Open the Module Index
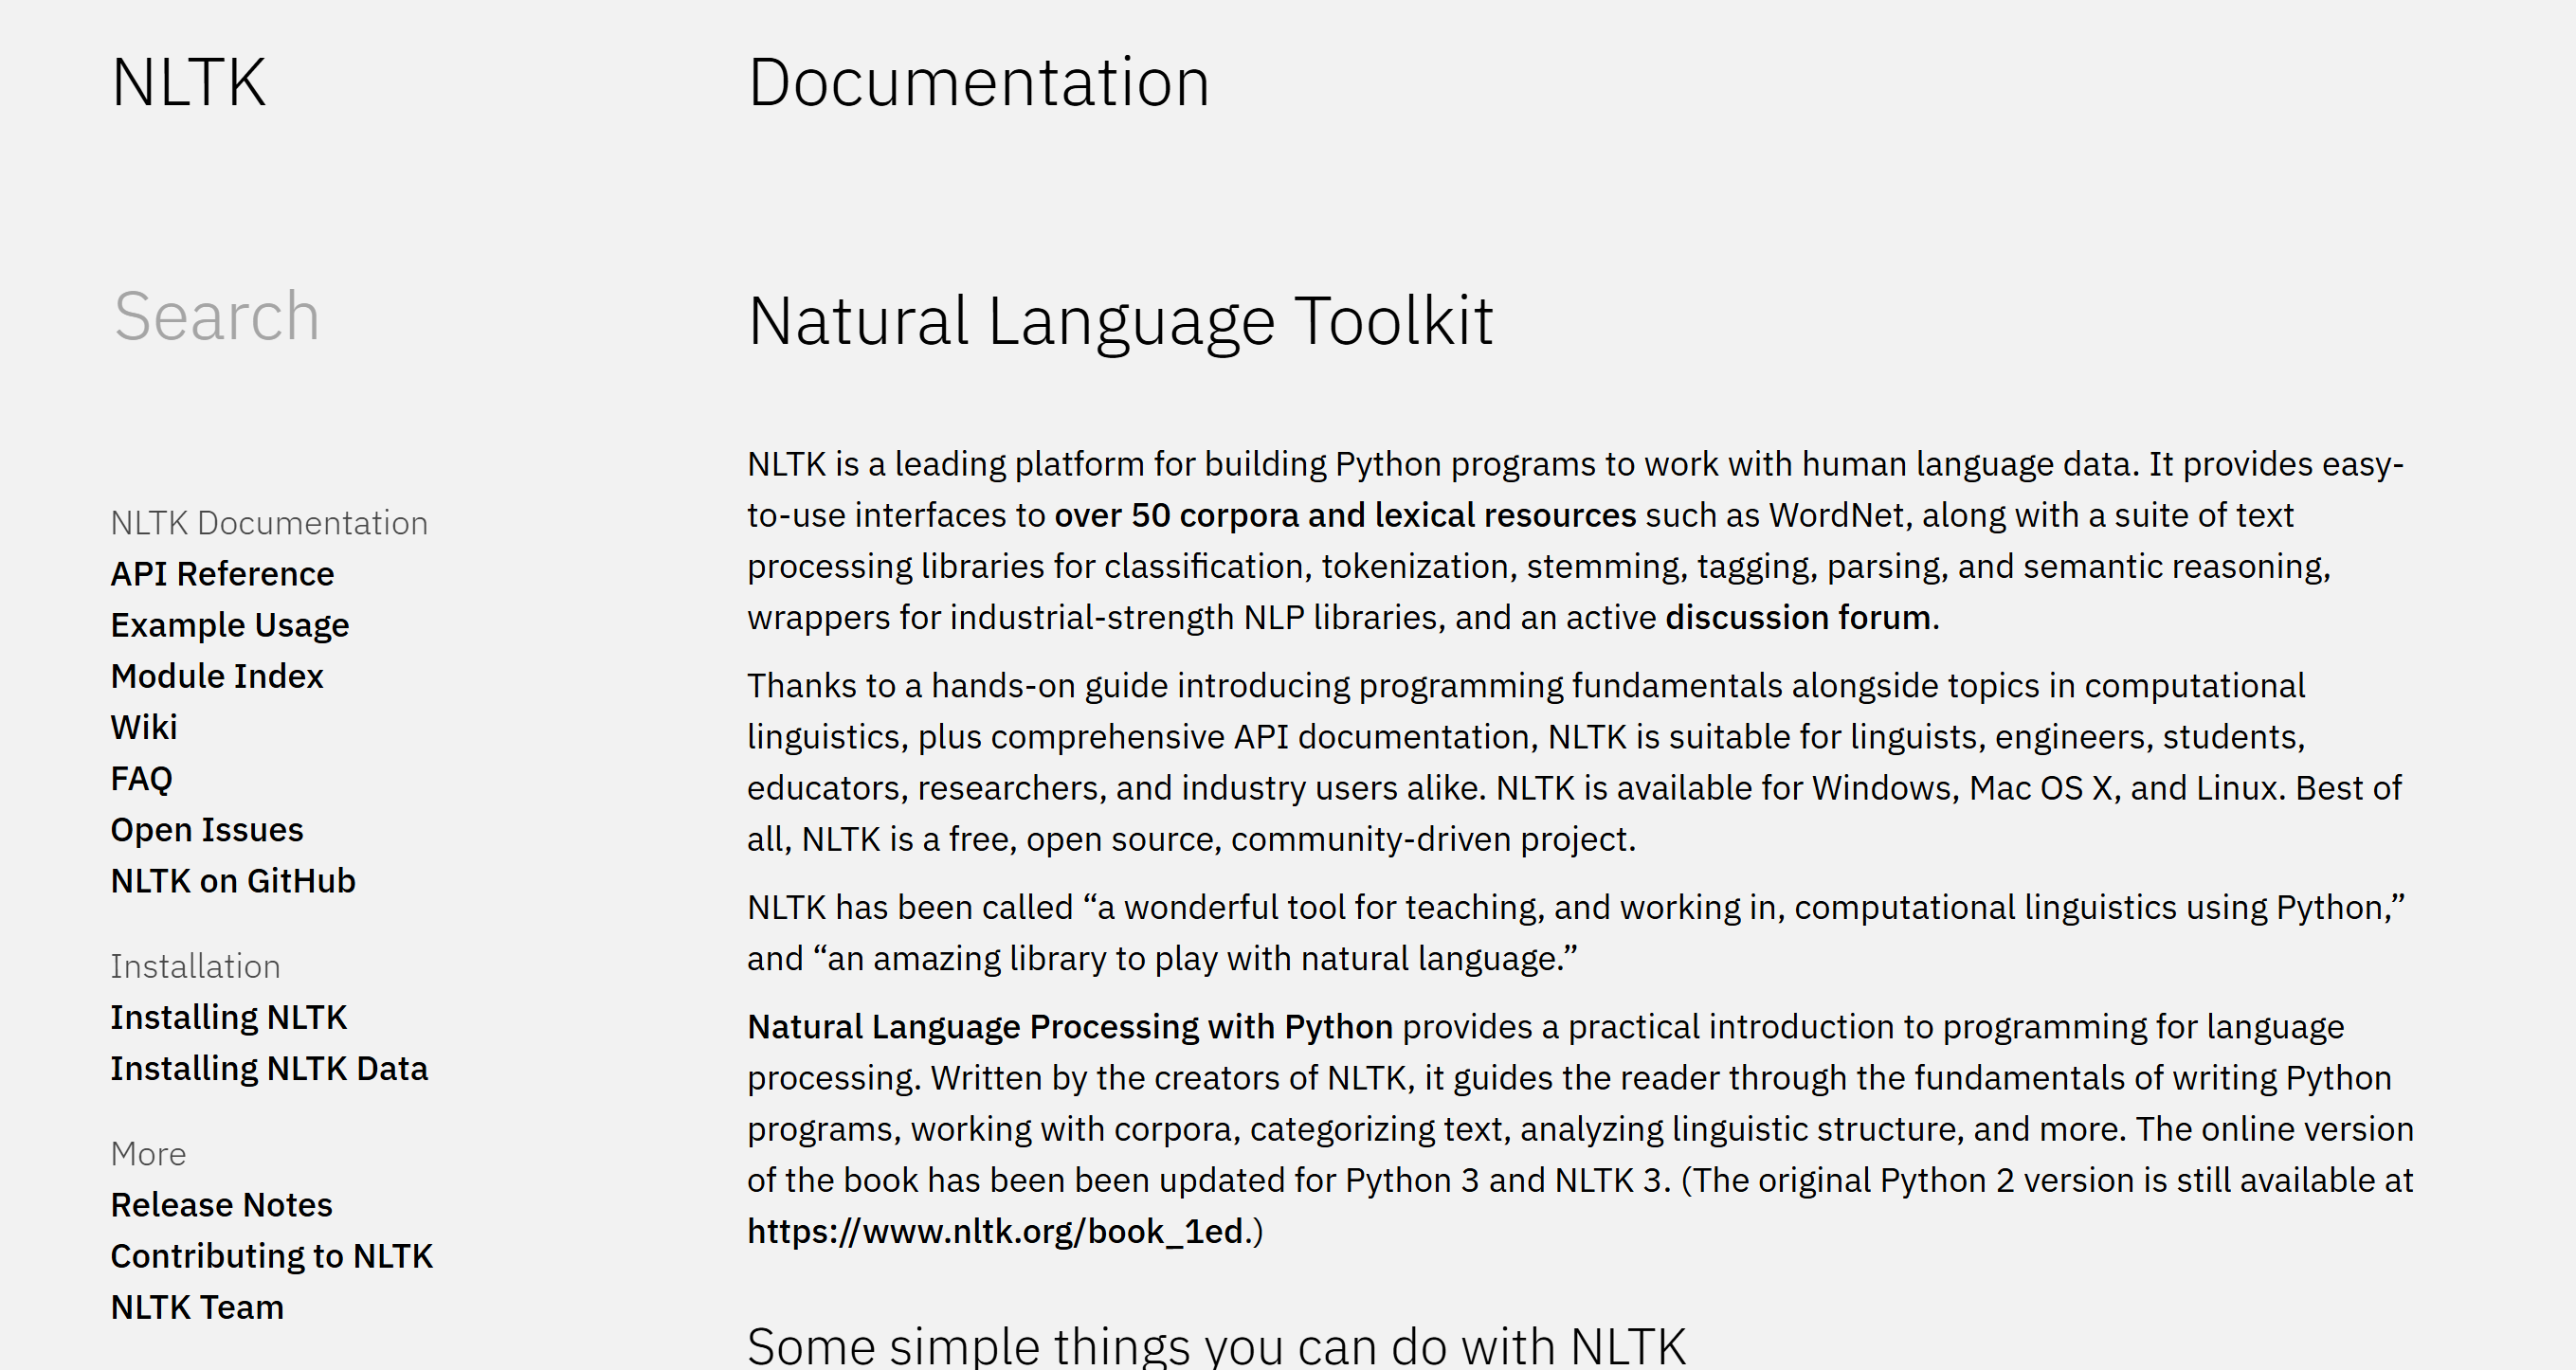The image size is (2576, 1370). [217, 676]
